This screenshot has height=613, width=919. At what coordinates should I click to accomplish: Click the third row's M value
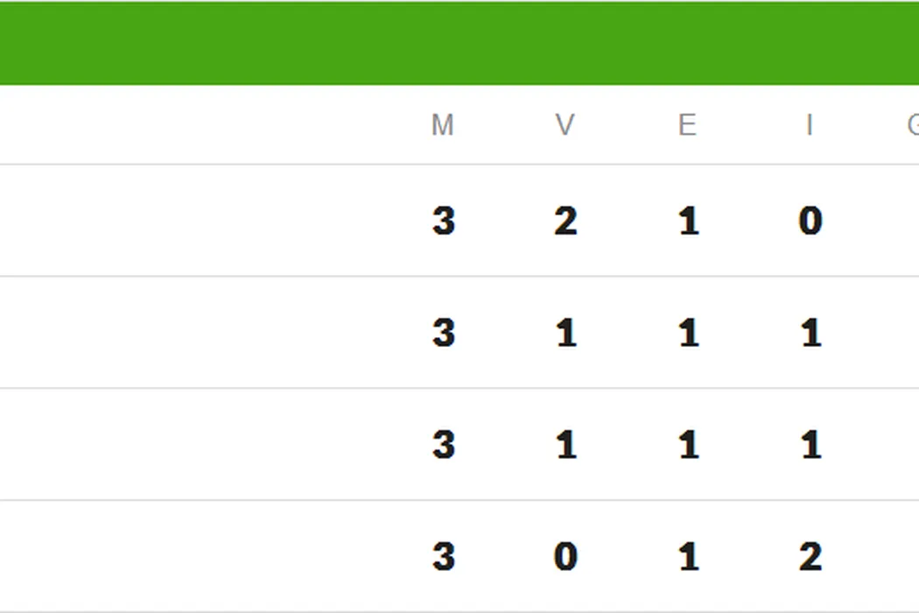(444, 445)
